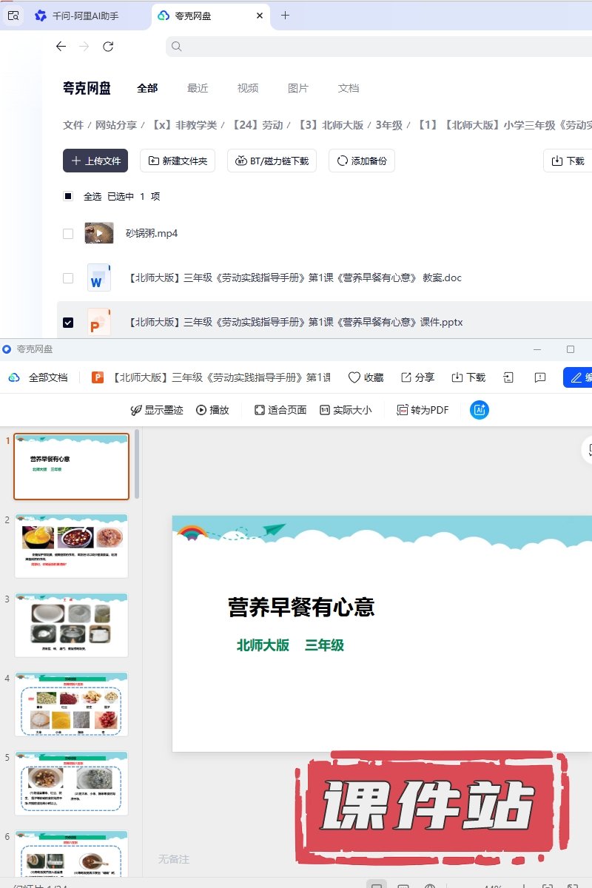Uncheck the selected 课件.pptx file
592x888 pixels.
(68, 323)
